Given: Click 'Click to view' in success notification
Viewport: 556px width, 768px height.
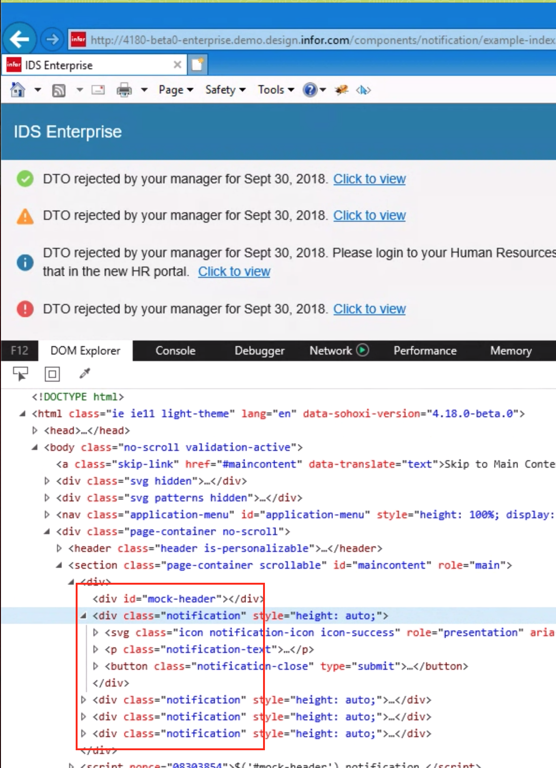Looking at the screenshot, I should pyautogui.click(x=369, y=179).
